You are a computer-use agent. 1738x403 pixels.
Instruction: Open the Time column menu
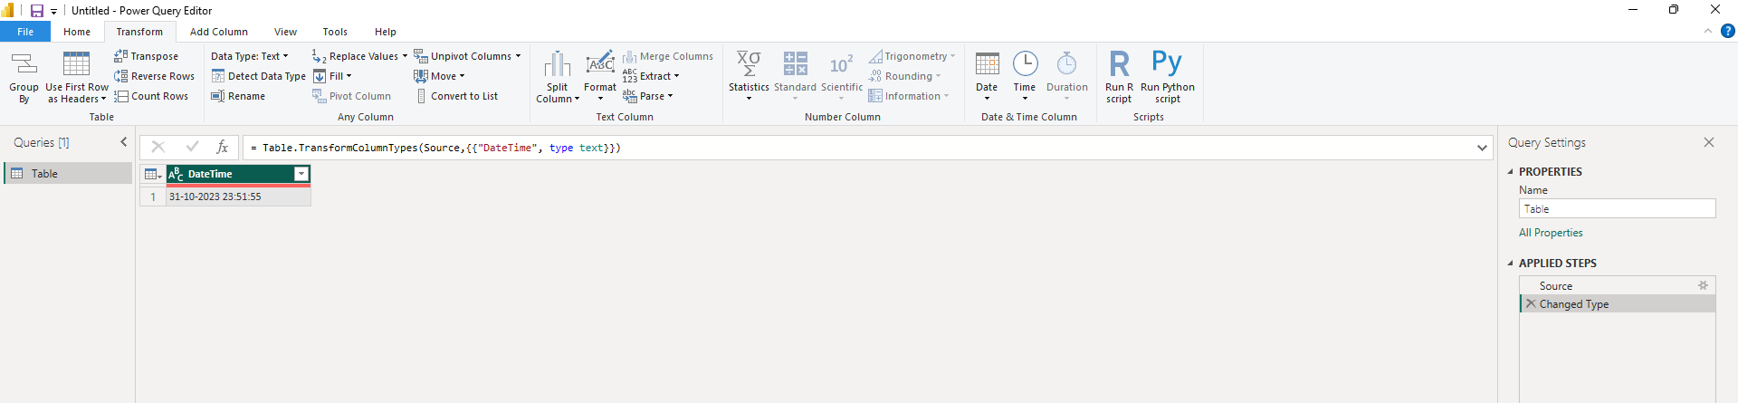pos(1025,78)
